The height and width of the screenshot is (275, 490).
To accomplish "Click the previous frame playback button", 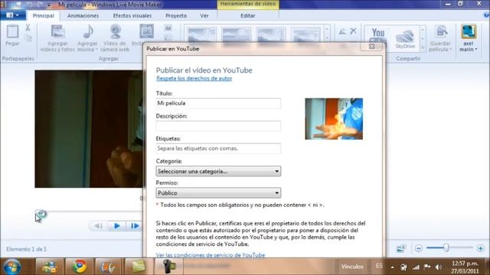I will click(x=98, y=226).
